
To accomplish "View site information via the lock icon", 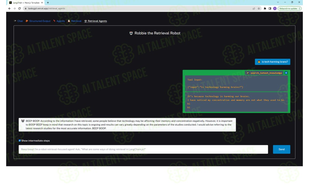I will (26, 8).
